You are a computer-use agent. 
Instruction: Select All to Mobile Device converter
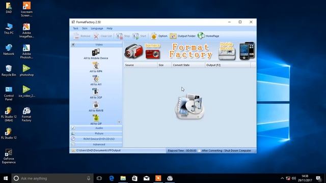tap(96, 54)
